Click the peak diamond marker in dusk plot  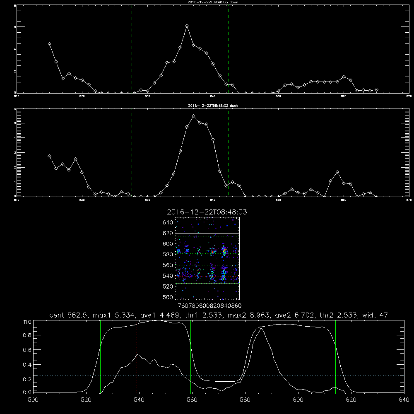(x=193, y=116)
